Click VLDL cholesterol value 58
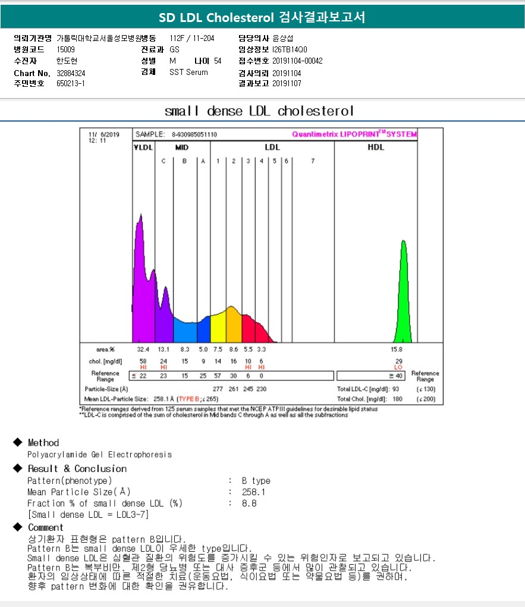The image size is (525, 607). pyautogui.click(x=143, y=361)
